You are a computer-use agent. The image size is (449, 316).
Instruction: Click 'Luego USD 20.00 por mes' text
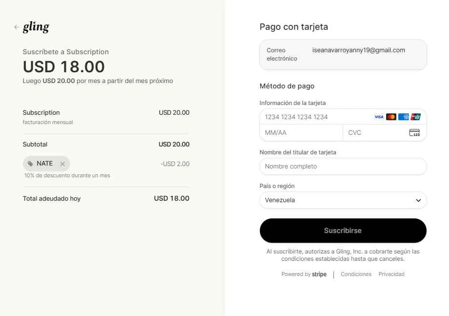point(98,81)
